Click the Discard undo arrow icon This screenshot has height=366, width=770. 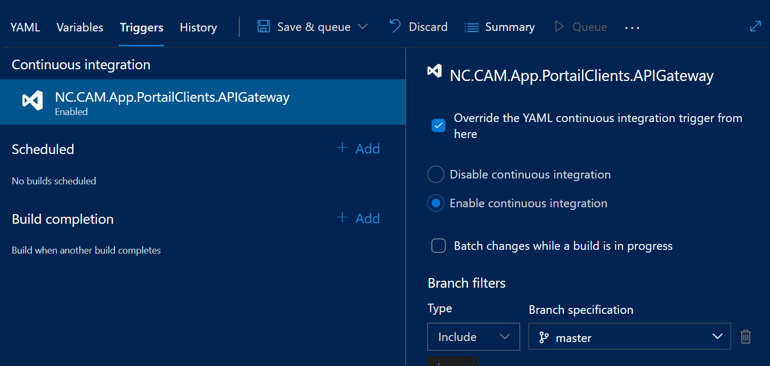pyautogui.click(x=395, y=27)
